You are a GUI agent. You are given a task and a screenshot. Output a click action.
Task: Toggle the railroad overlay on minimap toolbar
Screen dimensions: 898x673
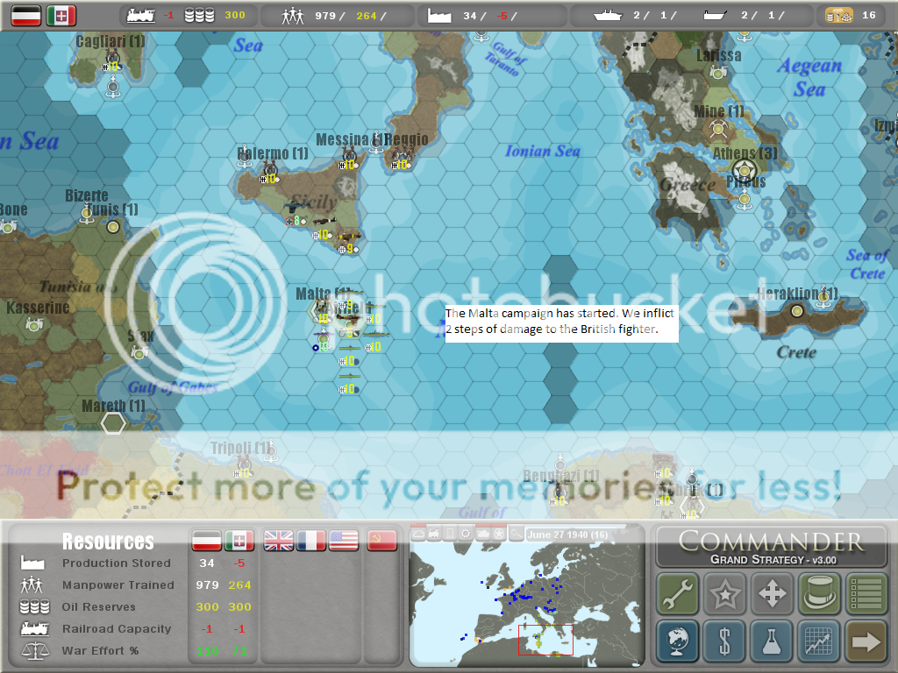434,534
